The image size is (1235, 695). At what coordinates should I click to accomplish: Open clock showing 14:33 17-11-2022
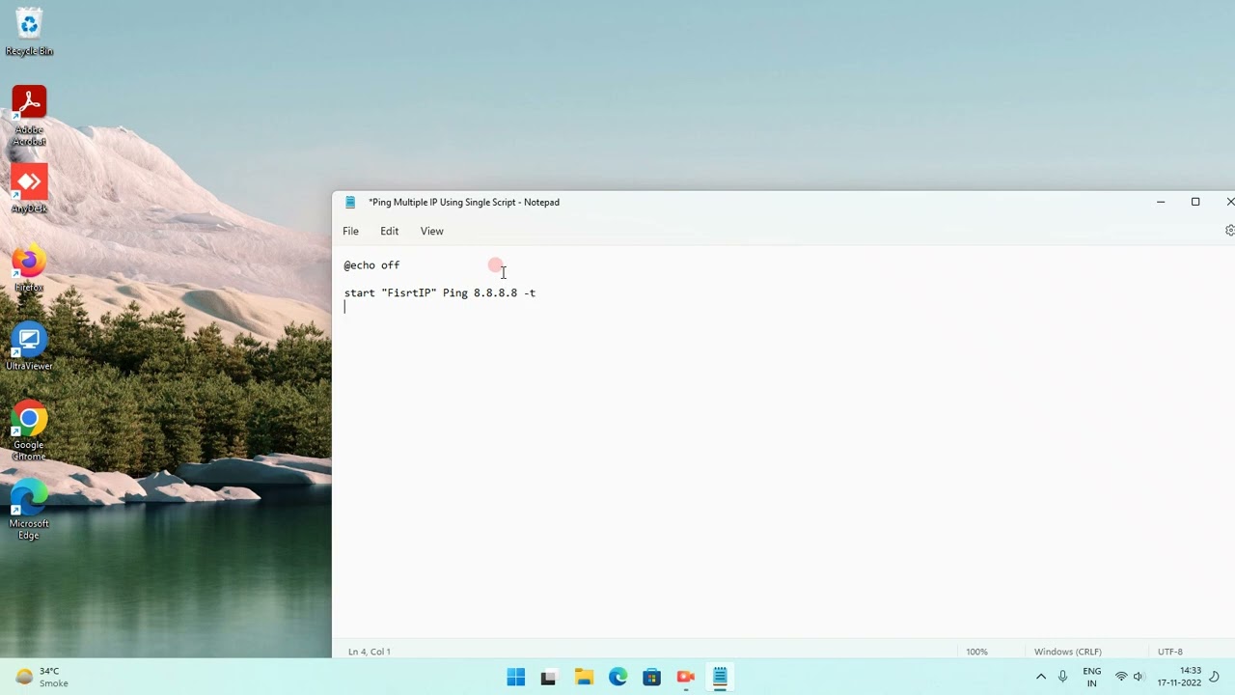click(x=1178, y=677)
